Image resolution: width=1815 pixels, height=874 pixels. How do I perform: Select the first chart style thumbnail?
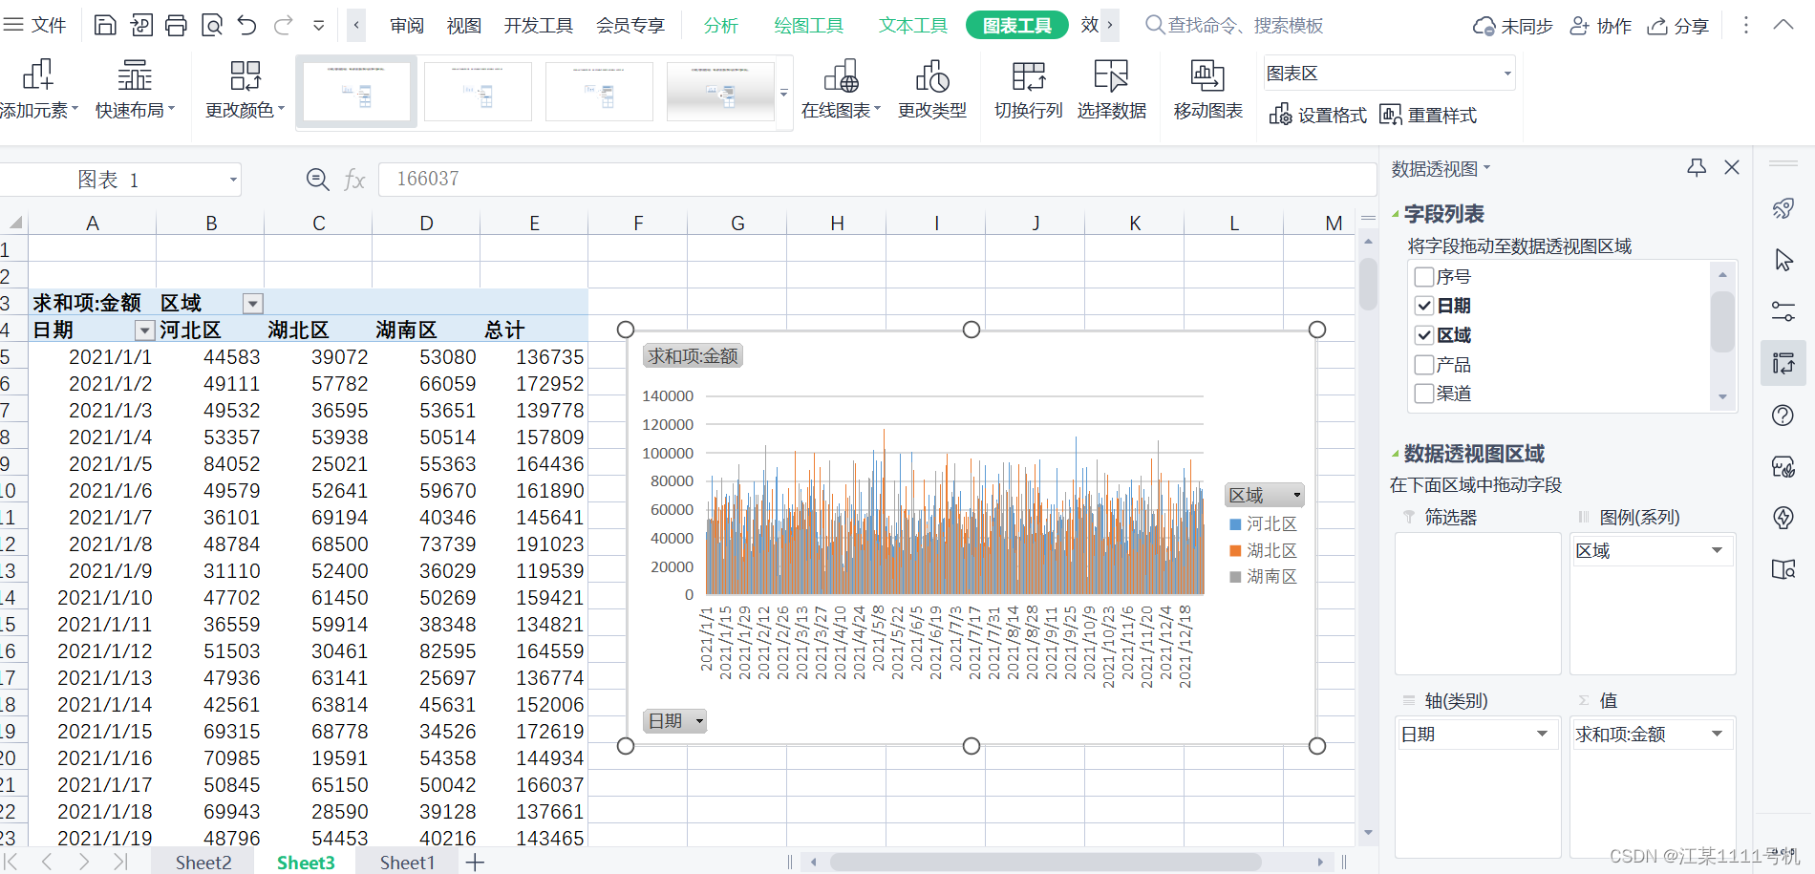tap(356, 92)
